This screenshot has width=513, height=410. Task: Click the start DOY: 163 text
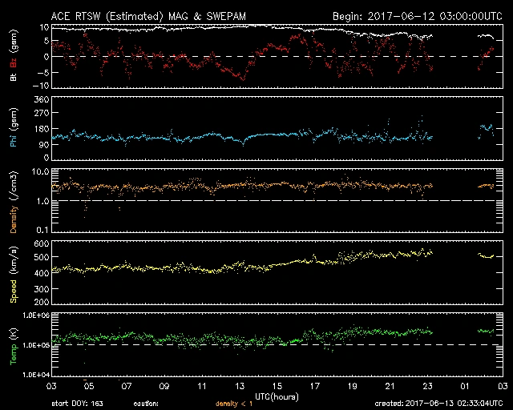point(81,403)
